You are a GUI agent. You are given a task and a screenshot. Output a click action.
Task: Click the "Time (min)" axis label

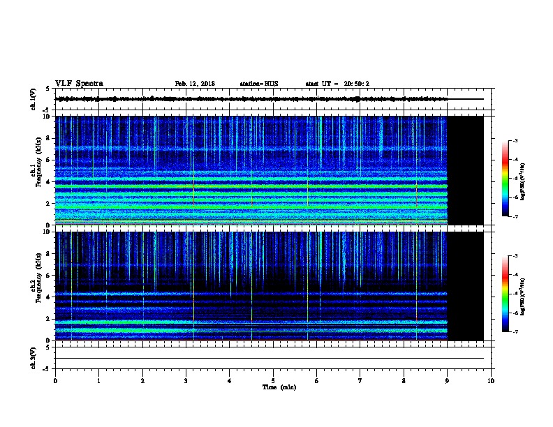point(279,387)
